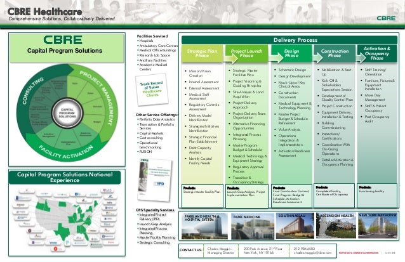
Task: Click the charles.maggio@cbre.com email address
Action: pos(312,252)
